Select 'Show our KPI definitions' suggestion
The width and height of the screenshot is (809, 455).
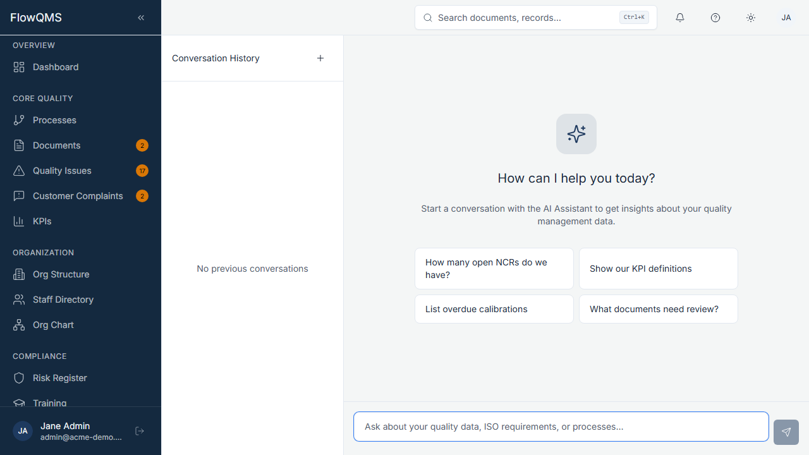click(x=658, y=268)
